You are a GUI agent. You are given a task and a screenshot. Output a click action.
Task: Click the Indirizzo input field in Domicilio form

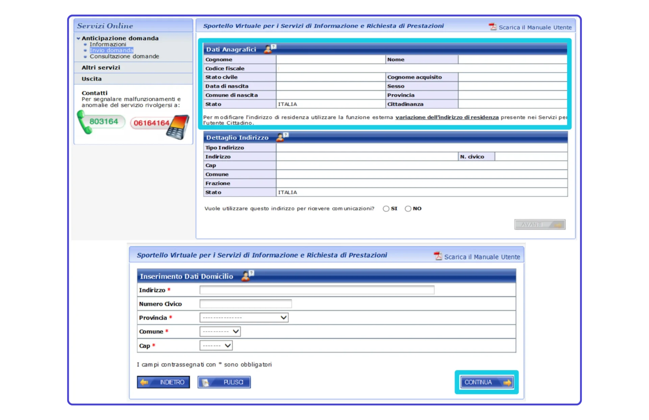pyautogui.click(x=317, y=290)
